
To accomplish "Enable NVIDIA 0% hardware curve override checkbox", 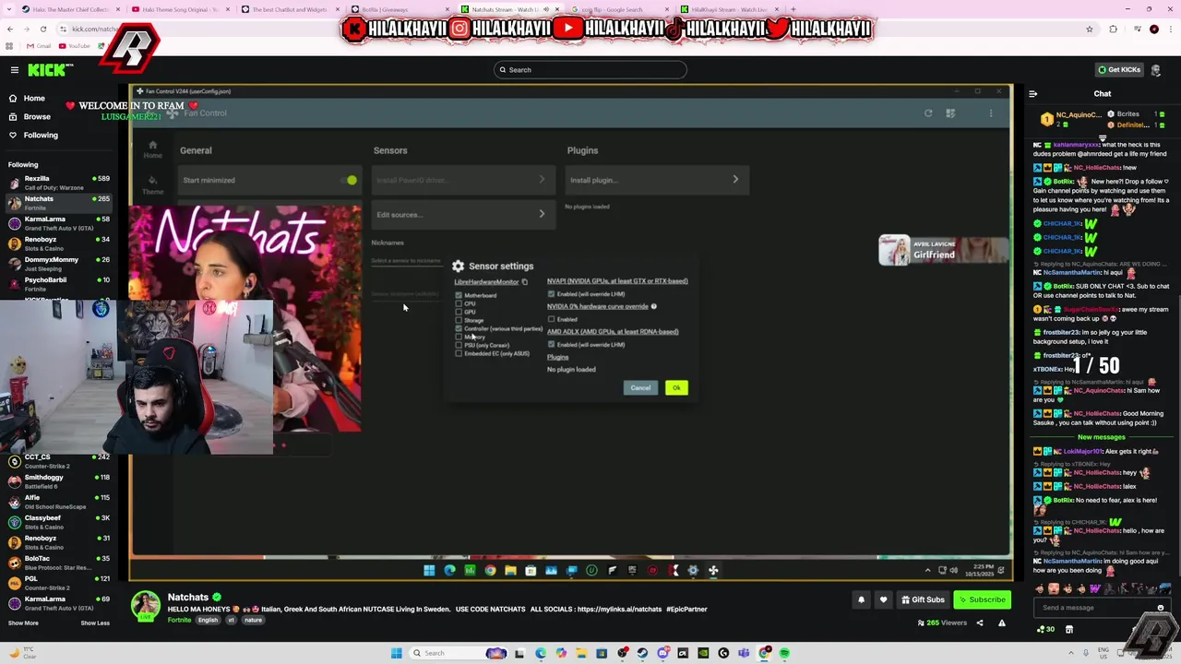I will tap(552, 319).
